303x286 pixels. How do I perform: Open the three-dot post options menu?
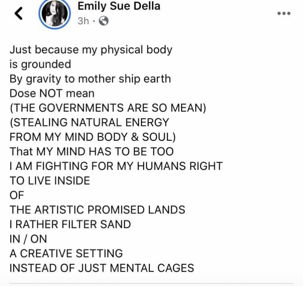284,13
